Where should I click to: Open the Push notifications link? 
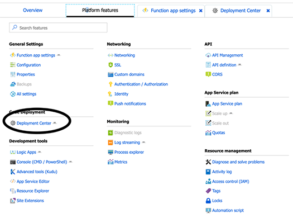(x=130, y=103)
